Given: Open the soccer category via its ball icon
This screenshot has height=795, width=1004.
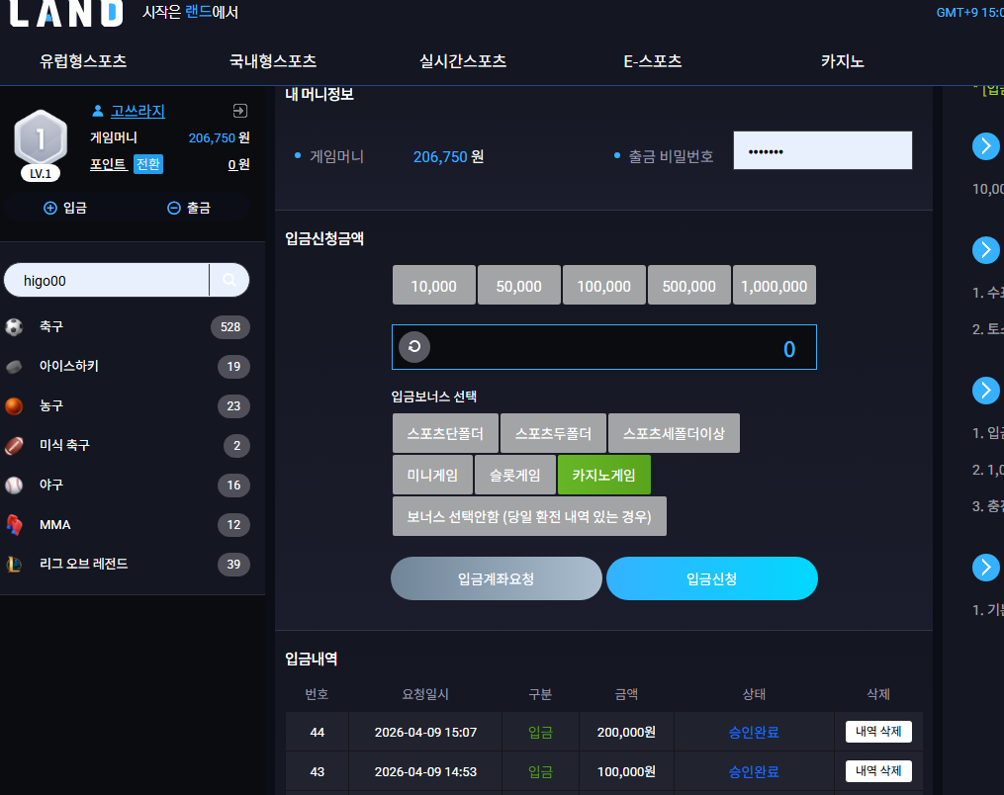Looking at the screenshot, I should pyautogui.click(x=14, y=327).
